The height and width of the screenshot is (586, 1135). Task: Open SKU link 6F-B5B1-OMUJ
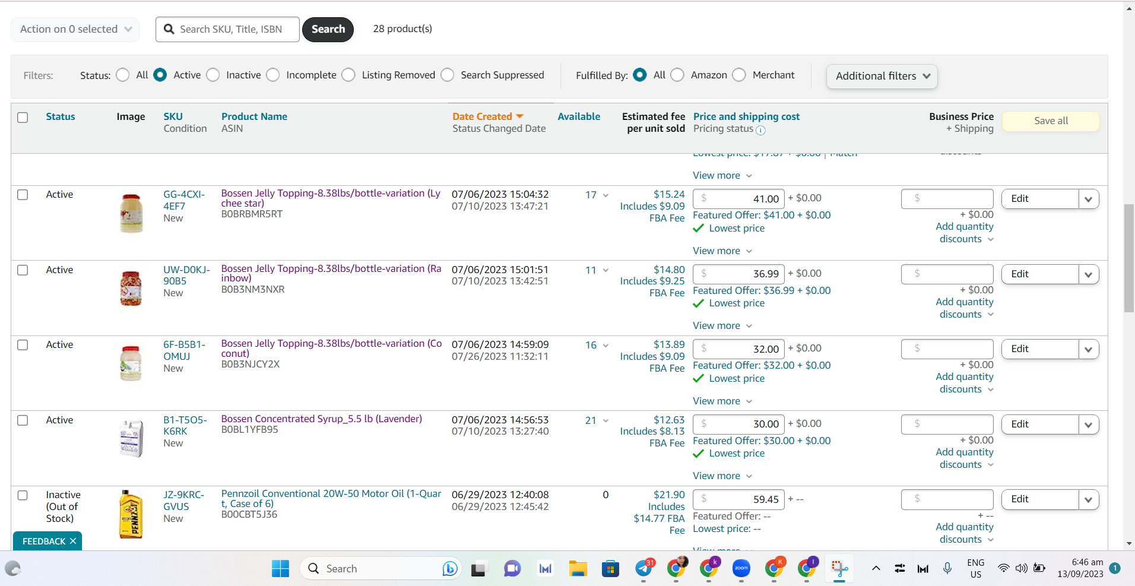184,350
